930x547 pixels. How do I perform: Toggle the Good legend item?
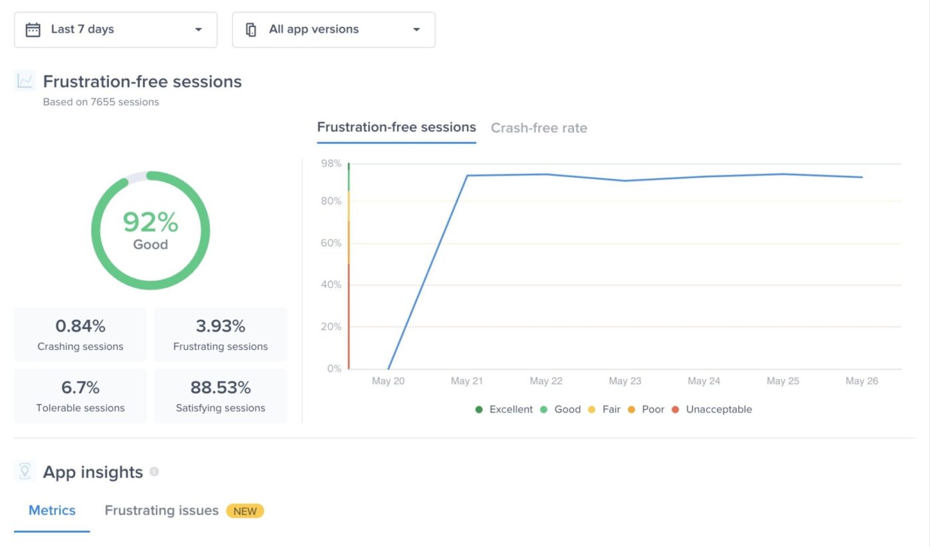coord(560,410)
